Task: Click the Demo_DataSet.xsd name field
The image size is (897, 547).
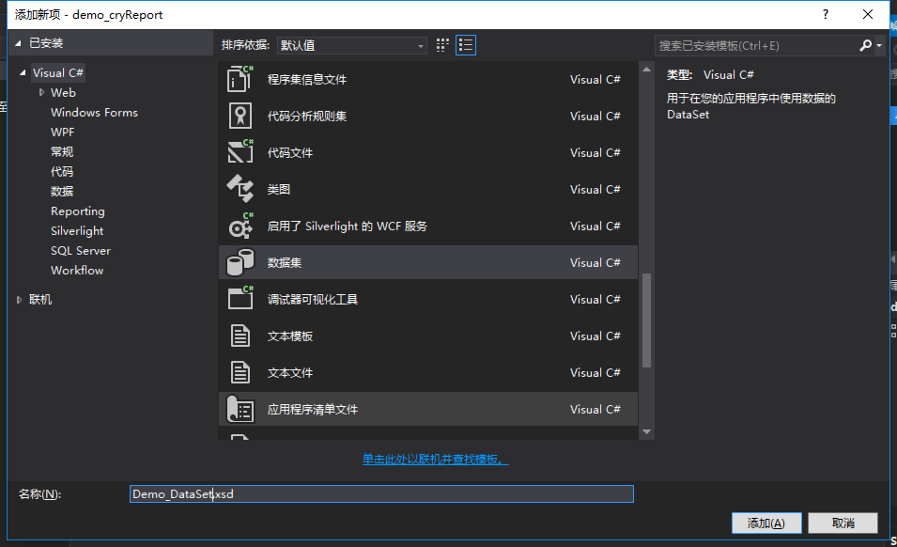Action: click(381, 493)
